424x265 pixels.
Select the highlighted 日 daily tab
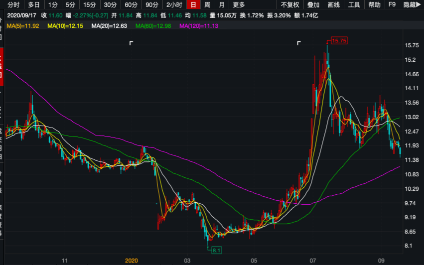193,4
